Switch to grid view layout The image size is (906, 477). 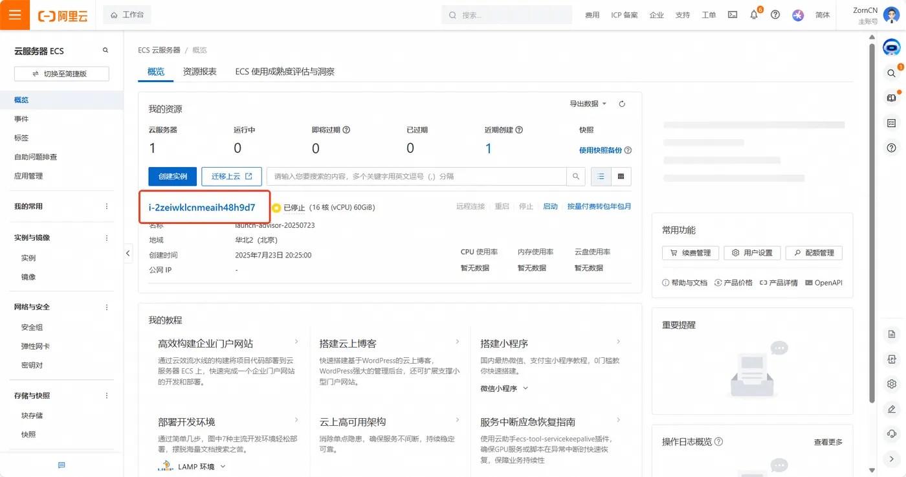[x=621, y=176]
